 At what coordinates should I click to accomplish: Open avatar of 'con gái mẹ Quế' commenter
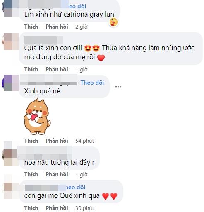[x=11, y=191]
